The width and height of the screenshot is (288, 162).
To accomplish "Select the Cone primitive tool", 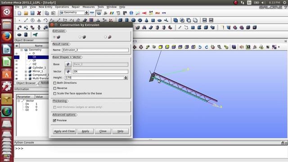I will point(146,20).
